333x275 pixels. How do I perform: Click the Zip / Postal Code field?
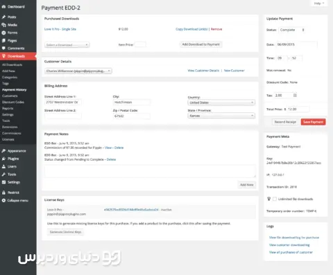132,116
